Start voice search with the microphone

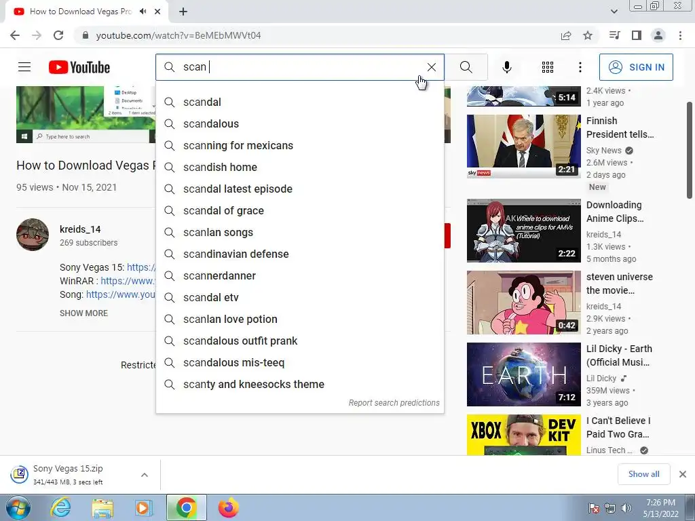click(x=506, y=67)
